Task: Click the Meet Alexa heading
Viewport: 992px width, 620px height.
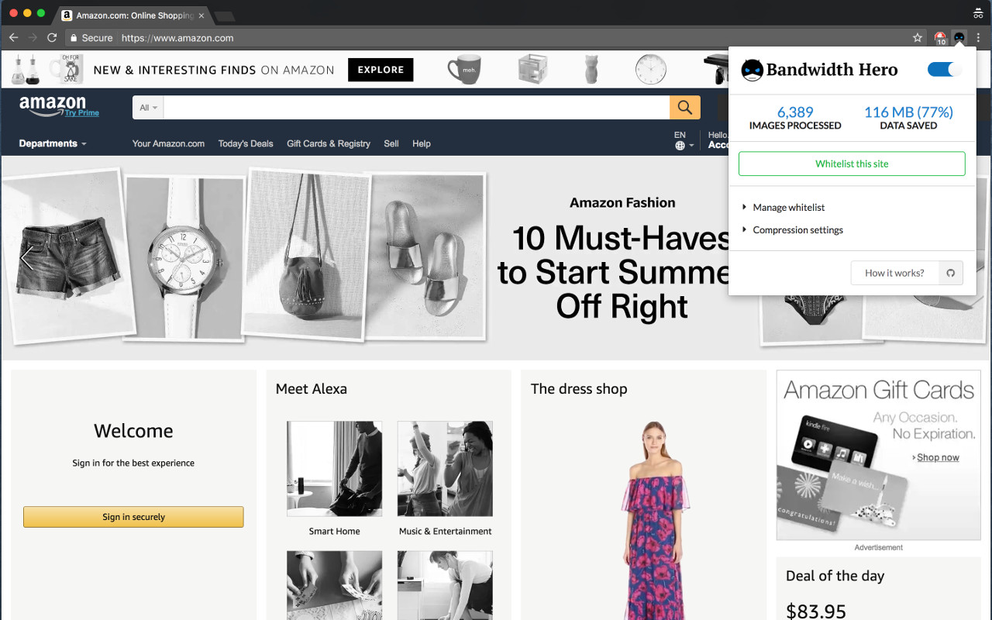Action: coord(311,389)
